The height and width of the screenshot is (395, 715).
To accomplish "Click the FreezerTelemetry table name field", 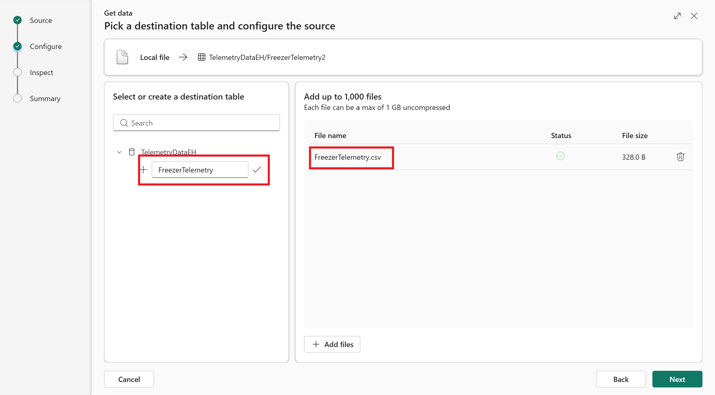I will pyautogui.click(x=200, y=170).
